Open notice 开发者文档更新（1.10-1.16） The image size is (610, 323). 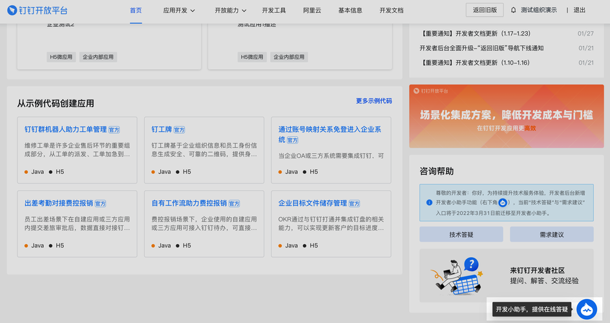coord(475,63)
